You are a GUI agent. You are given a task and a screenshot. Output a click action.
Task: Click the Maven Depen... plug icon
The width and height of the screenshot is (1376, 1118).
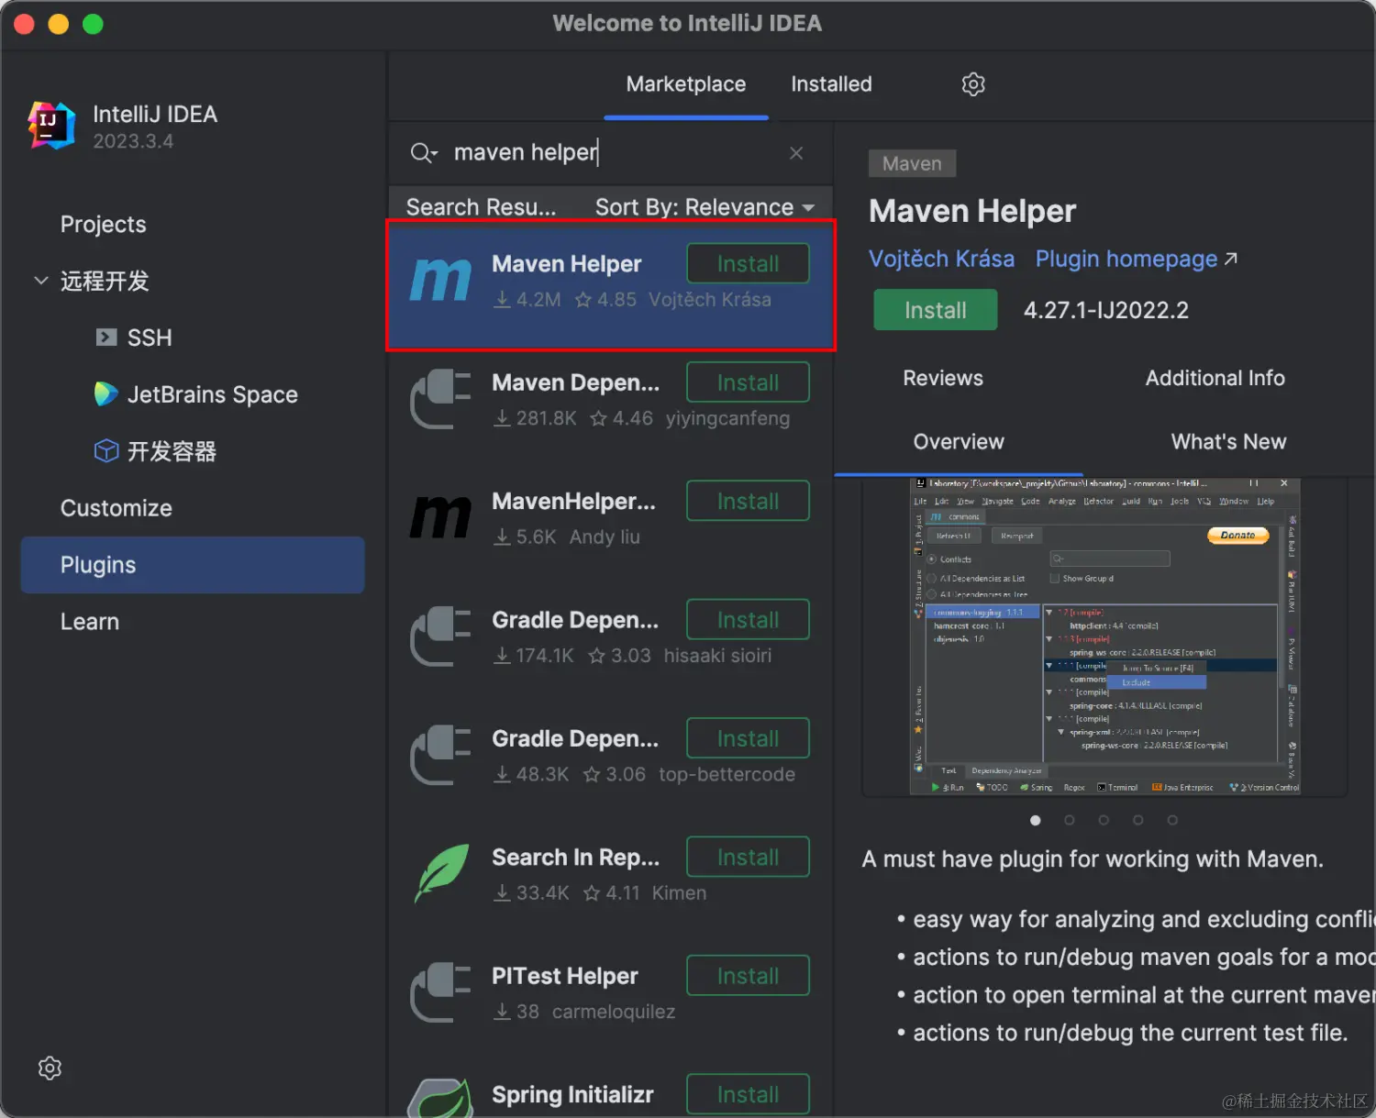tap(440, 399)
